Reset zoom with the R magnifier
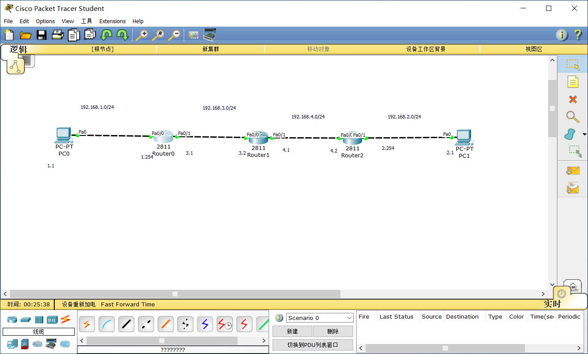Image resolution: width=588 pixels, height=354 pixels. (158, 35)
